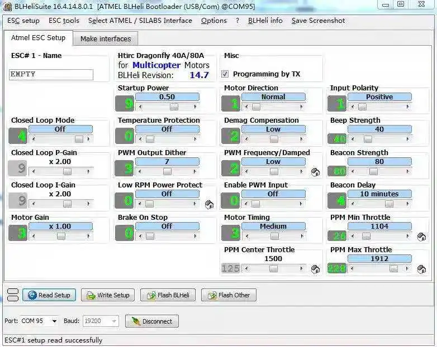
Task: Open the Port COM 95 dropdown
Action: pyautogui.click(x=54, y=321)
